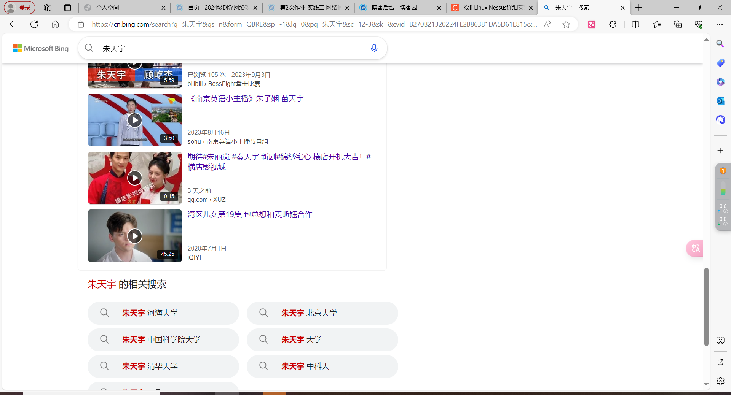Close the 个人空间 tab
731x395 pixels.
click(163, 8)
